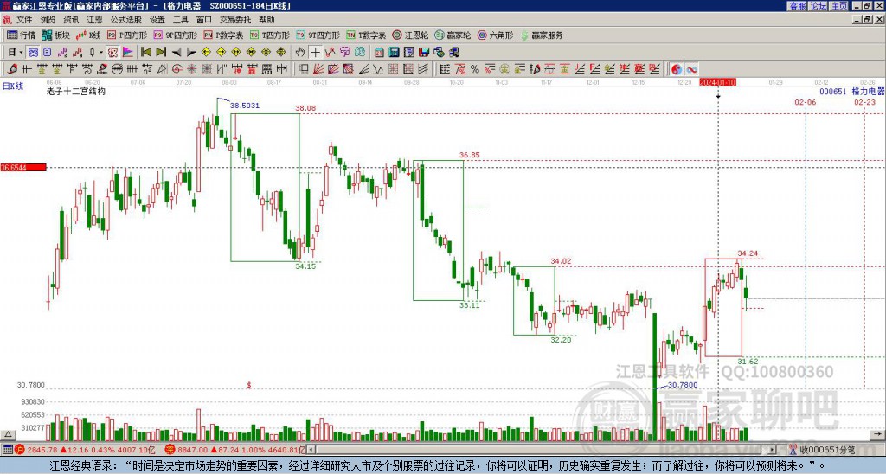Screen dimensions: 886x474
Task: Click the 000651 格力电器 stock label
Action: pos(852,91)
